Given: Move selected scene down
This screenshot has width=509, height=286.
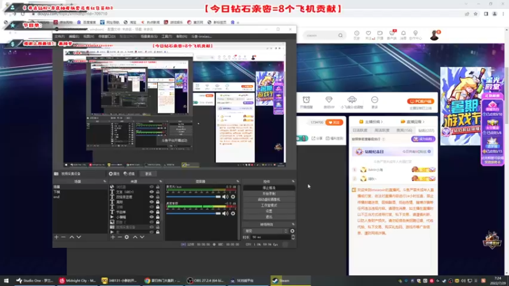Looking at the screenshot, I should pos(78,237).
